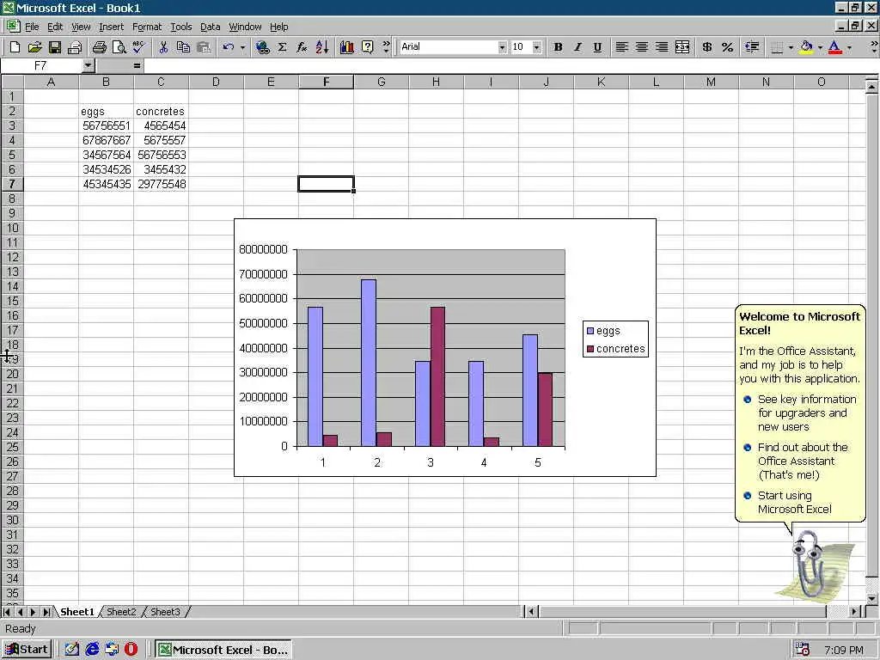Open Print Preview from toolbar
Screen dimensions: 880x660
119,47
